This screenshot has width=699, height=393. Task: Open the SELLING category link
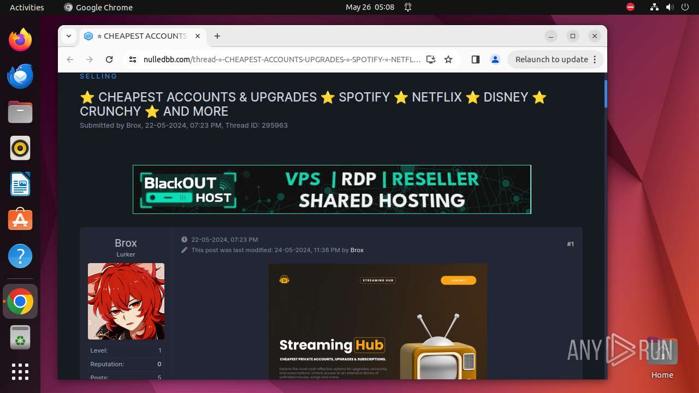pyautogui.click(x=98, y=76)
